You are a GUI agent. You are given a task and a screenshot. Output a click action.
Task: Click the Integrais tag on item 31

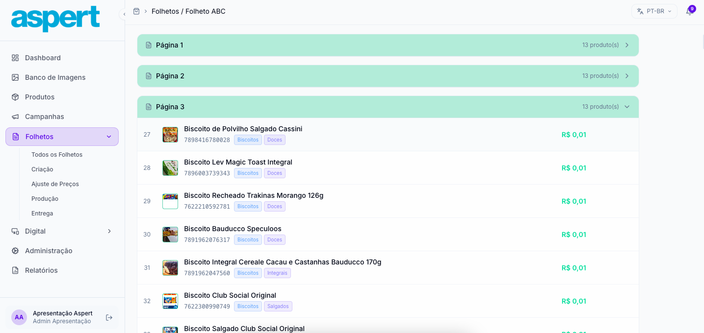click(x=277, y=273)
